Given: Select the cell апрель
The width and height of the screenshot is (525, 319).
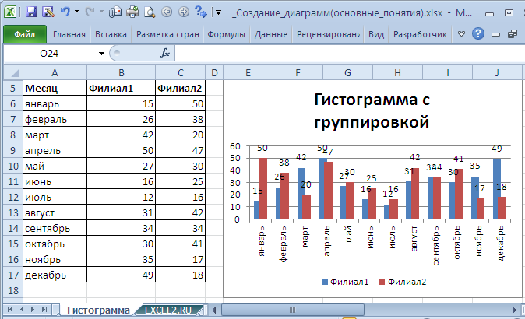Looking at the screenshot, I should (55, 150).
